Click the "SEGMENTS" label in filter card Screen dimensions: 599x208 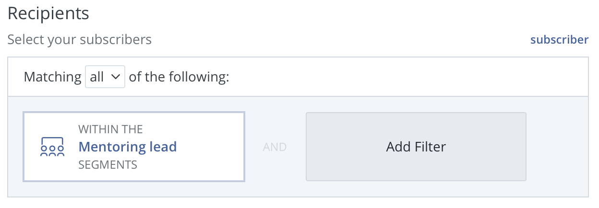pyautogui.click(x=108, y=165)
